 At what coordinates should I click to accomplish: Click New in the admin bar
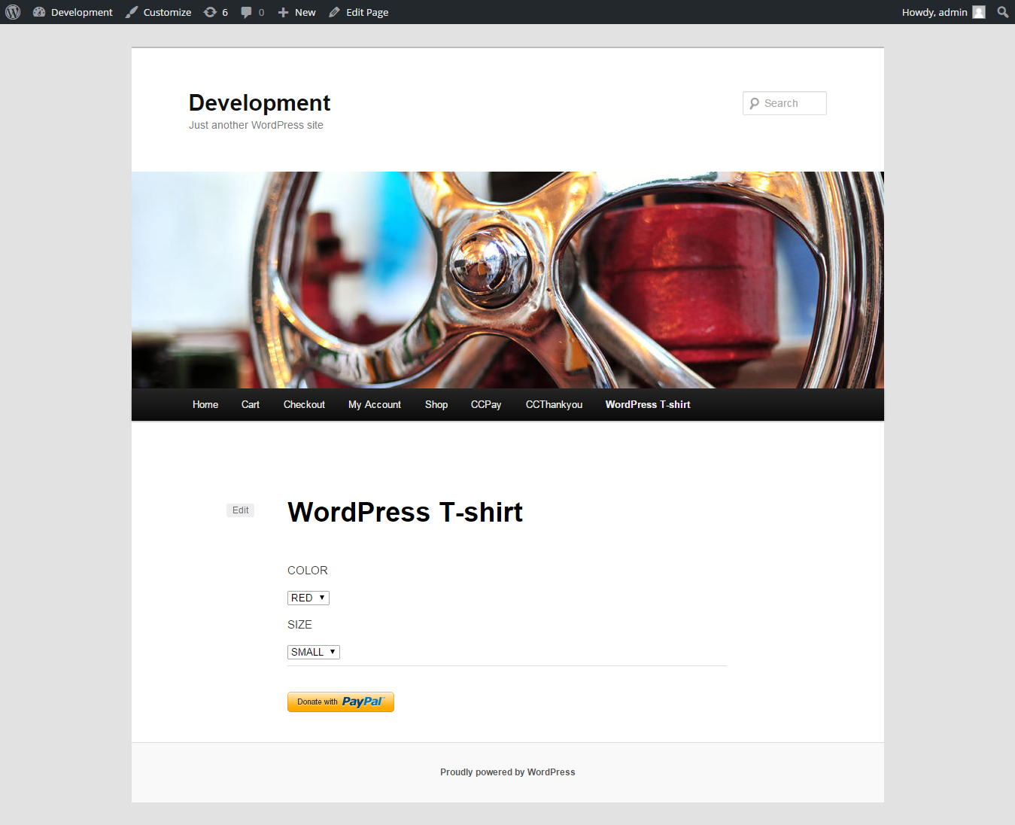pos(305,12)
